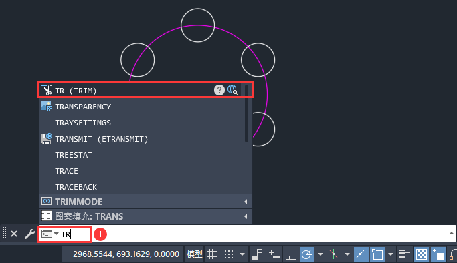Switch to 模型 model space button

[194, 254]
